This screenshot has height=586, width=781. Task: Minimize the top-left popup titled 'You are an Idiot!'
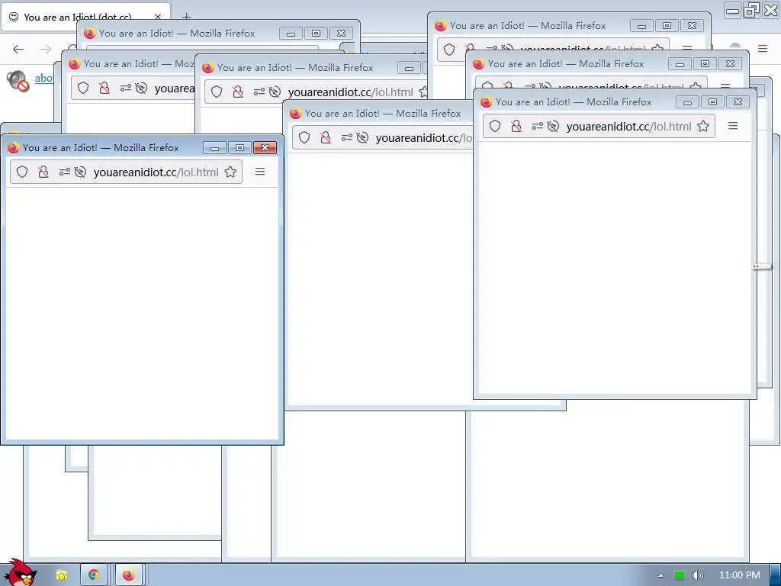[x=291, y=34]
